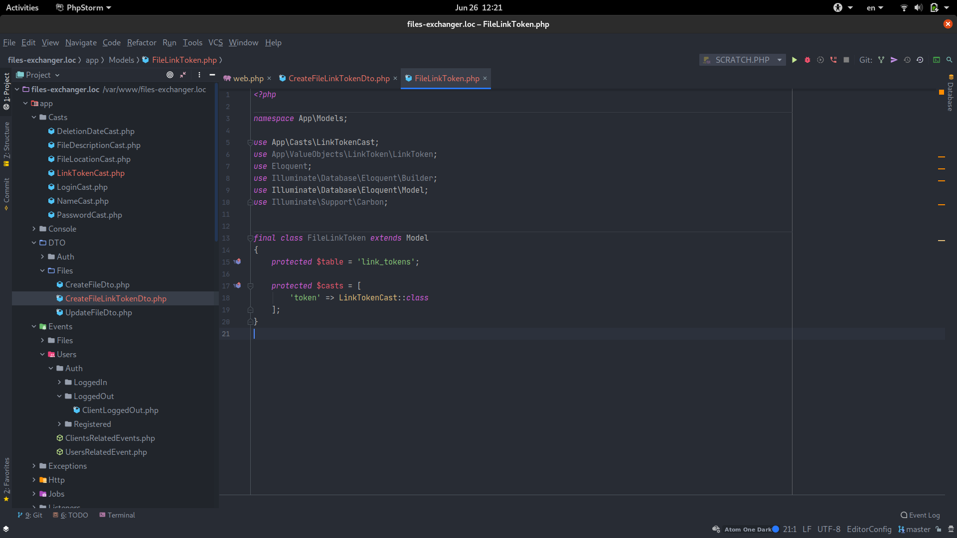The width and height of the screenshot is (957, 538).
Task: Open the SCRATCH.PHP run configuration dropdown
Action: [742, 60]
